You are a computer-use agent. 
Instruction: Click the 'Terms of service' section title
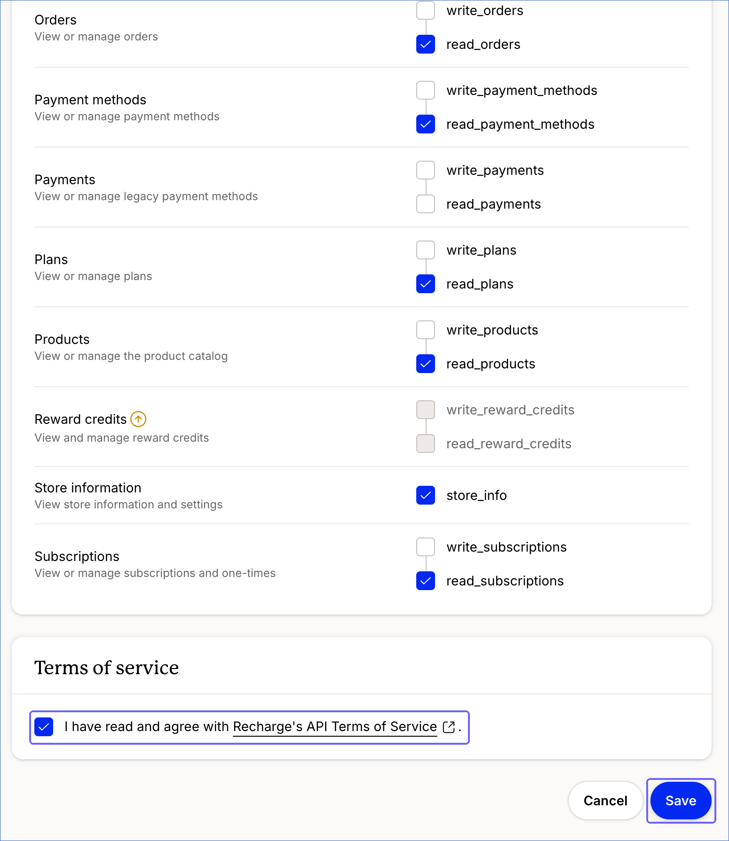(x=107, y=668)
